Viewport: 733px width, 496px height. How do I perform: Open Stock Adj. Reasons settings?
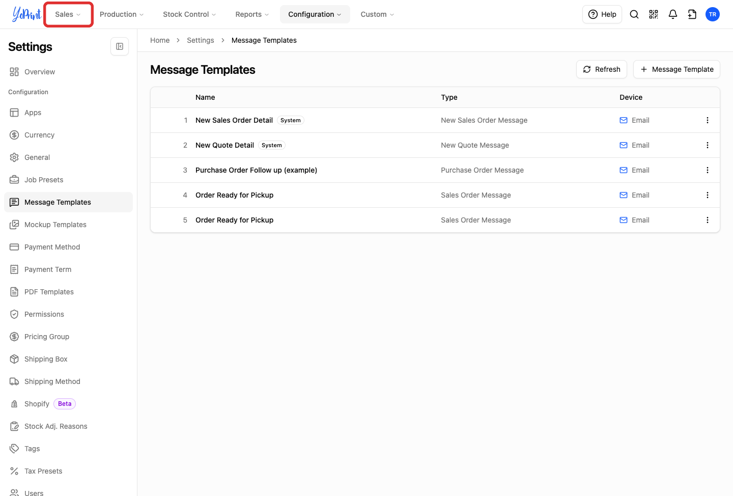click(x=68, y=426)
